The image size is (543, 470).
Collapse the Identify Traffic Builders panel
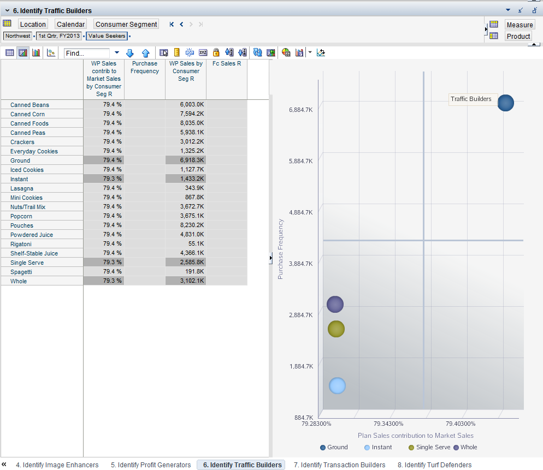tap(7, 10)
